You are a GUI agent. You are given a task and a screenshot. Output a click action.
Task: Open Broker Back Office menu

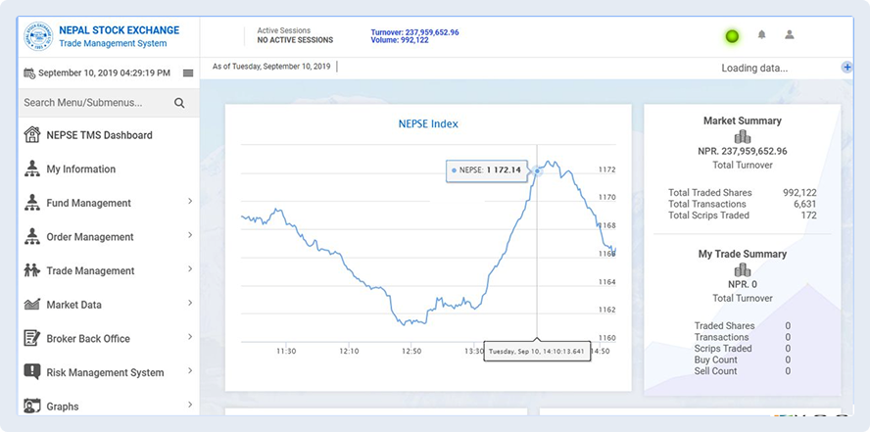click(x=88, y=339)
